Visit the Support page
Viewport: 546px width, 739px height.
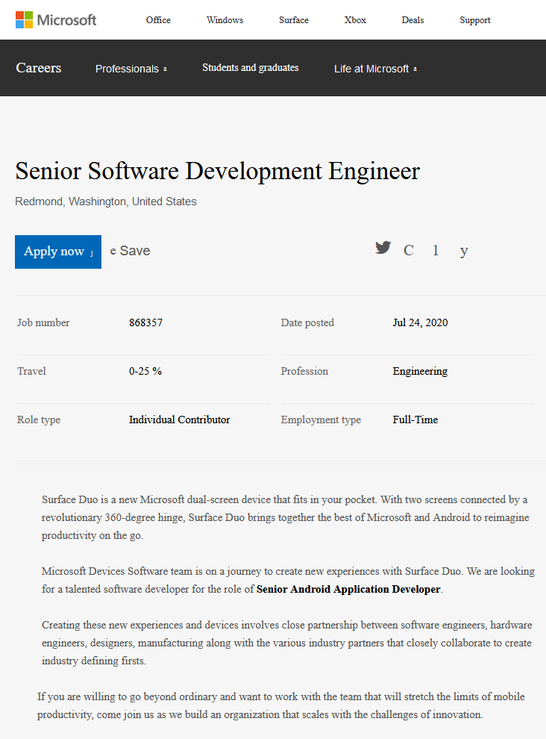point(474,20)
